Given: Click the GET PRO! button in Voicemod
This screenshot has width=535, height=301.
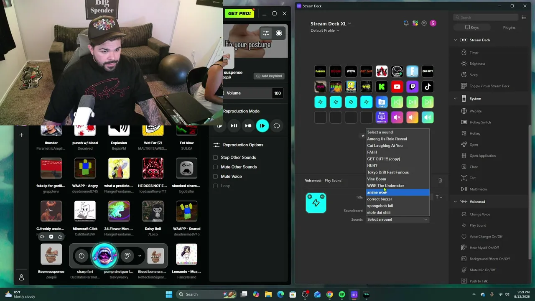Looking at the screenshot, I should tap(239, 13).
